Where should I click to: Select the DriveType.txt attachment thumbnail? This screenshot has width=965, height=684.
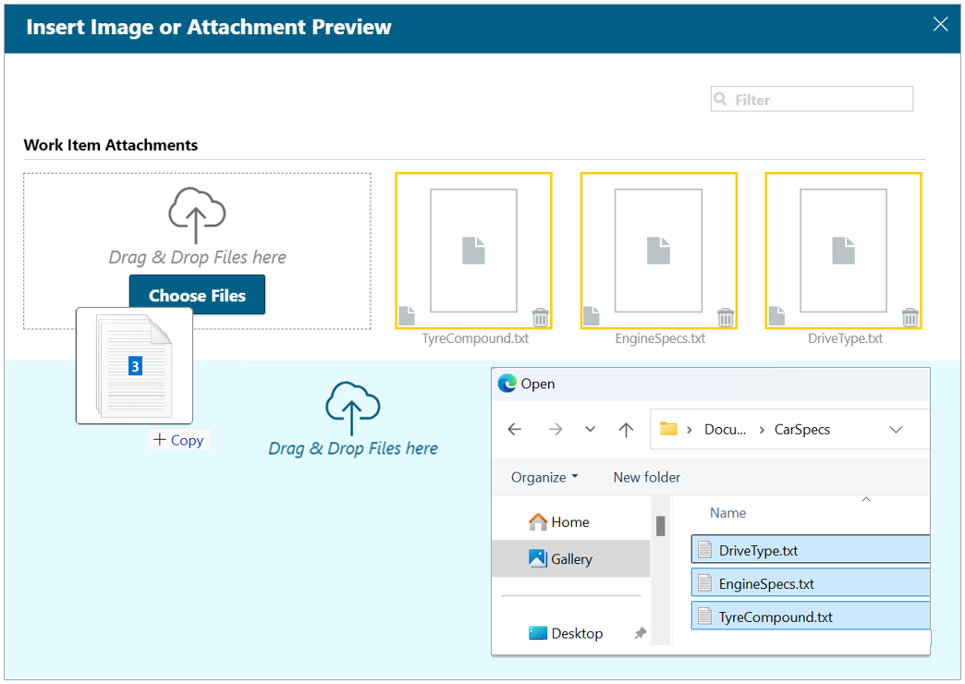point(843,250)
